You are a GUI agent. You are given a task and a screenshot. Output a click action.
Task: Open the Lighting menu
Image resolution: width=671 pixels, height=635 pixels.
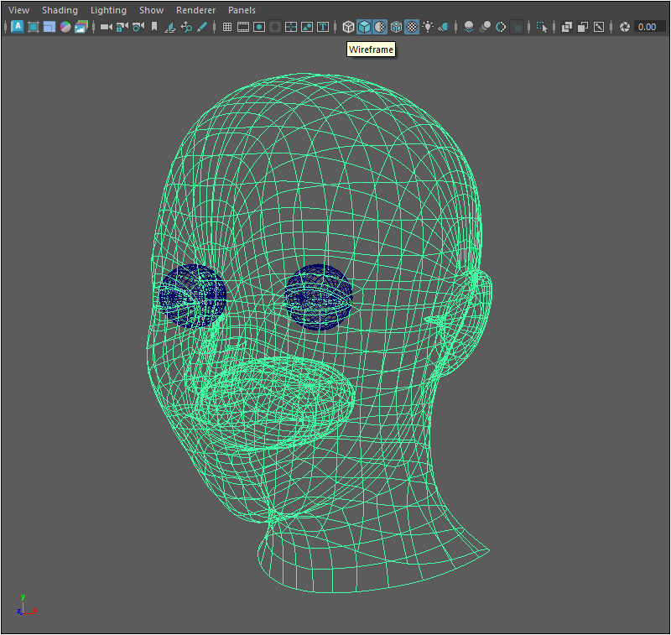coord(108,10)
